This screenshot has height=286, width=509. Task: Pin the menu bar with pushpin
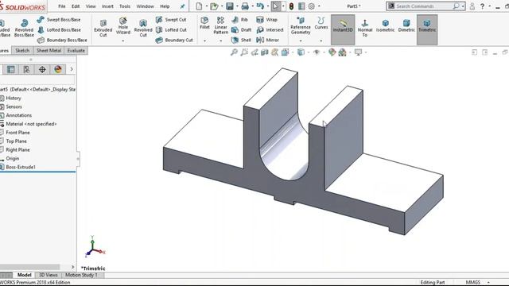click(x=182, y=6)
